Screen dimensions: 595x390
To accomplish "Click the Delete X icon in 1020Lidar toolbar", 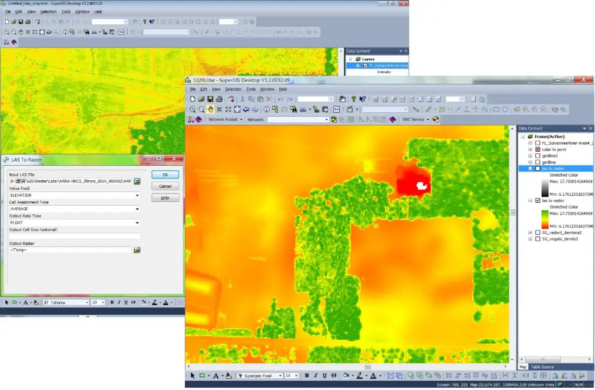I will [269, 99].
